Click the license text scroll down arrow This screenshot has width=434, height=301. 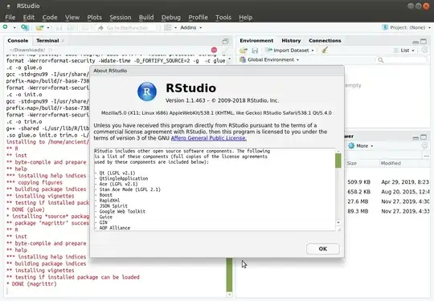338,222
